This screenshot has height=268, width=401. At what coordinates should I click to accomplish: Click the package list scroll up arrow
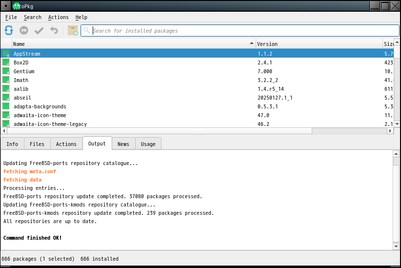[397, 41]
